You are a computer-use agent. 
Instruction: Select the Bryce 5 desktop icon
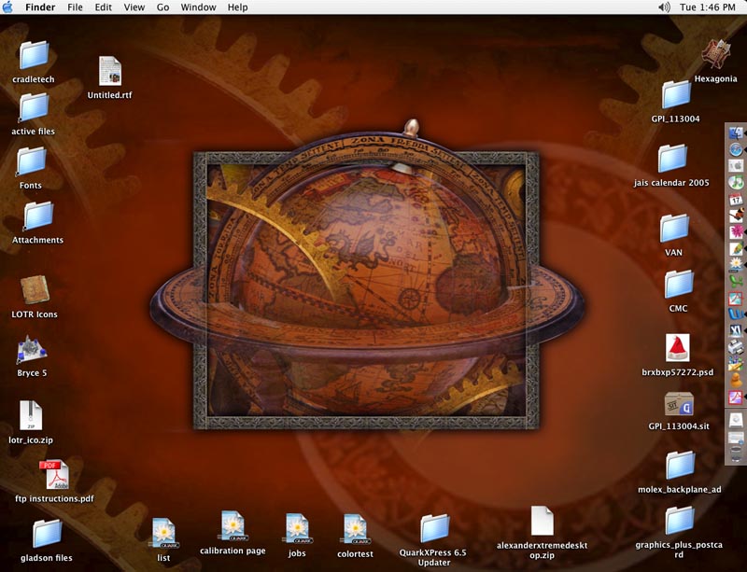tap(31, 351)
